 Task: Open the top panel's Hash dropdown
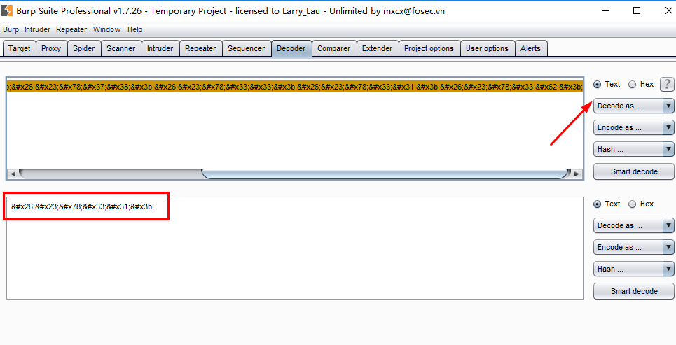coord(634,150)
